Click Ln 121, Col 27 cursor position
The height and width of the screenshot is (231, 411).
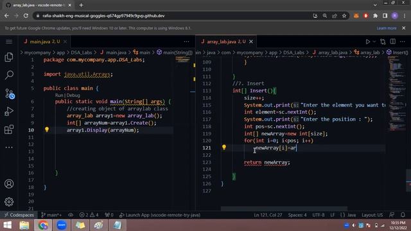[x=268, y=215]
